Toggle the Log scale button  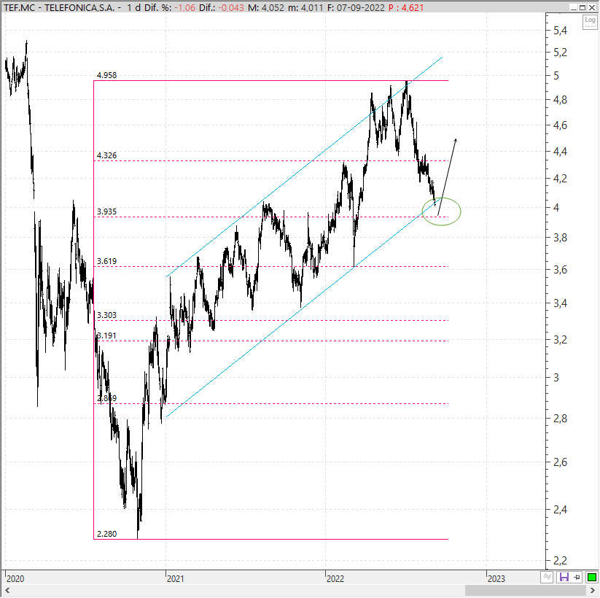[590, 22]
